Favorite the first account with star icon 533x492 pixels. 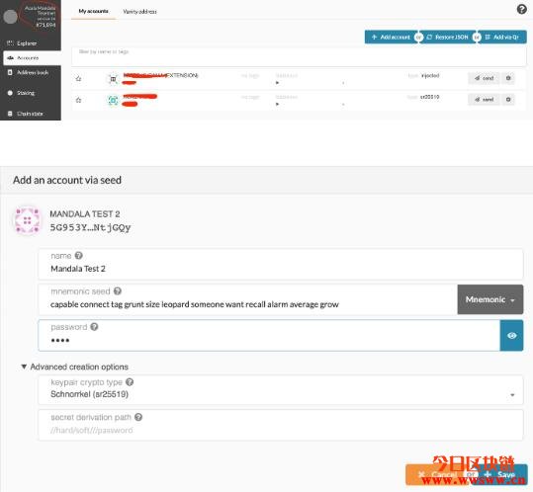coord(78,79)
